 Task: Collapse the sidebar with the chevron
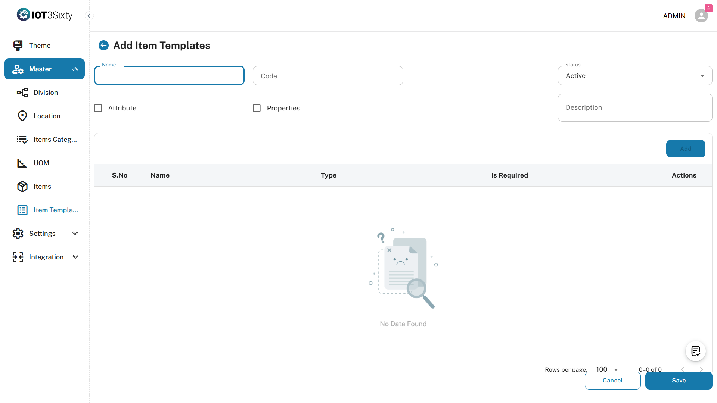point(89,16)
